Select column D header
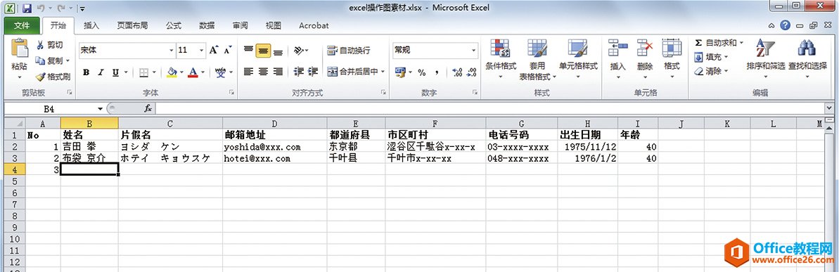This screenshot has height=272, width=839. click(x=274, y=124)
